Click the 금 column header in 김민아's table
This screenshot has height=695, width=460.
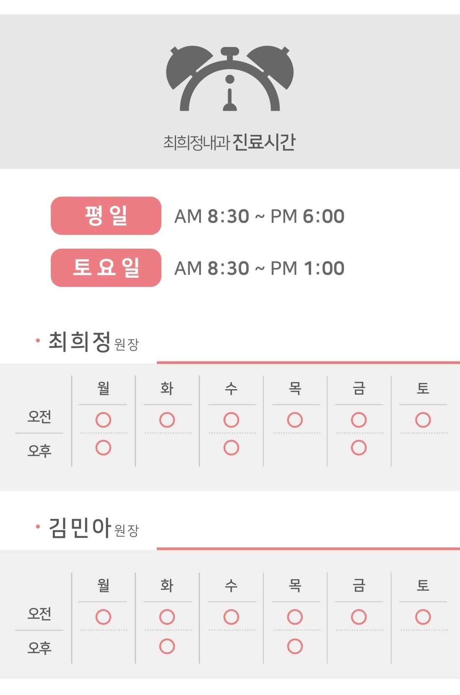[x=359, y=585]
